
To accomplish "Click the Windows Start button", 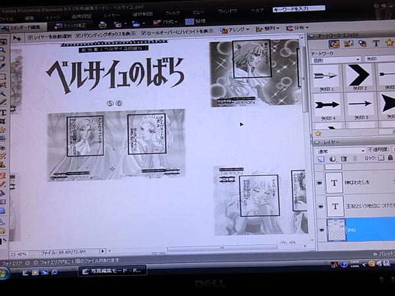I will [x=4, y=274].
